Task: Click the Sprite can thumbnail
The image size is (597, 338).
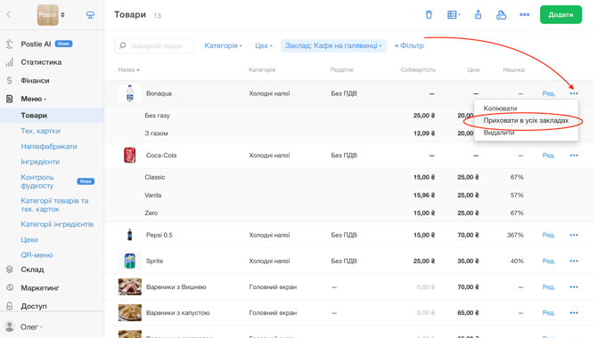Action: [130, 261]
